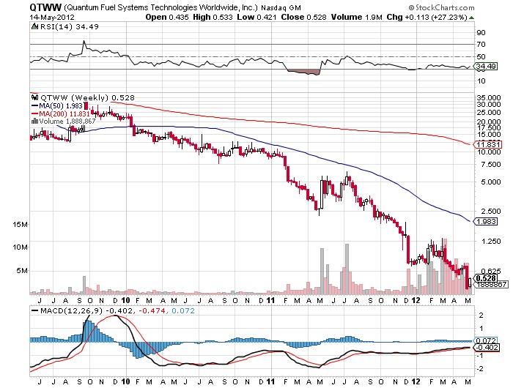Click the 1888867 volume tag

(492, 284)
